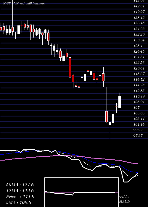
Task: Click the Price : 111.9 readout
Action: [20, 197]
